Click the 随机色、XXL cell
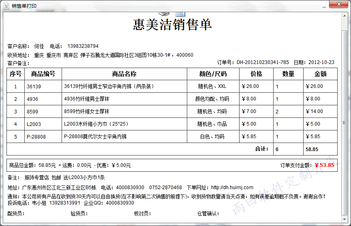The width and height of the screenshot is (351, 226). click(212, 86)
